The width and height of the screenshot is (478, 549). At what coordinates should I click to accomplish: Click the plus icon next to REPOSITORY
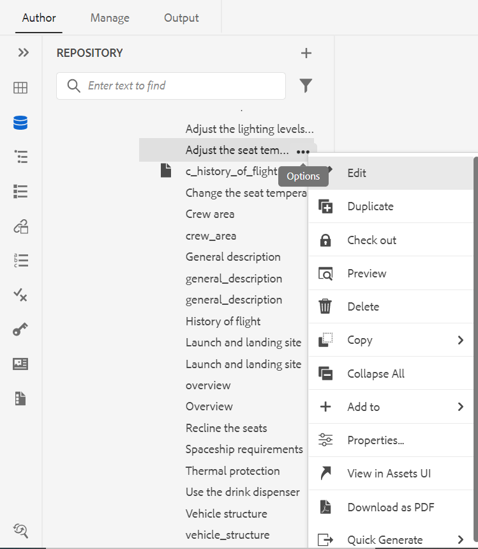point(306,53)
